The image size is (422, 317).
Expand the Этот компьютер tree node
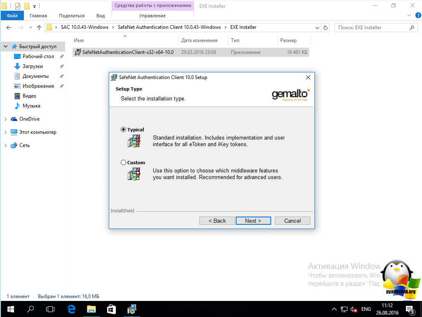tap(5, 132)
